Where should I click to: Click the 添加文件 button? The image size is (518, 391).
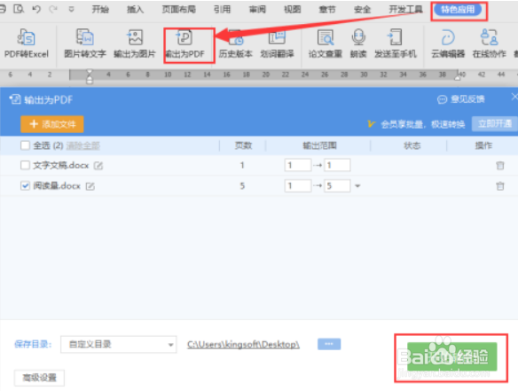coord(51,124)
